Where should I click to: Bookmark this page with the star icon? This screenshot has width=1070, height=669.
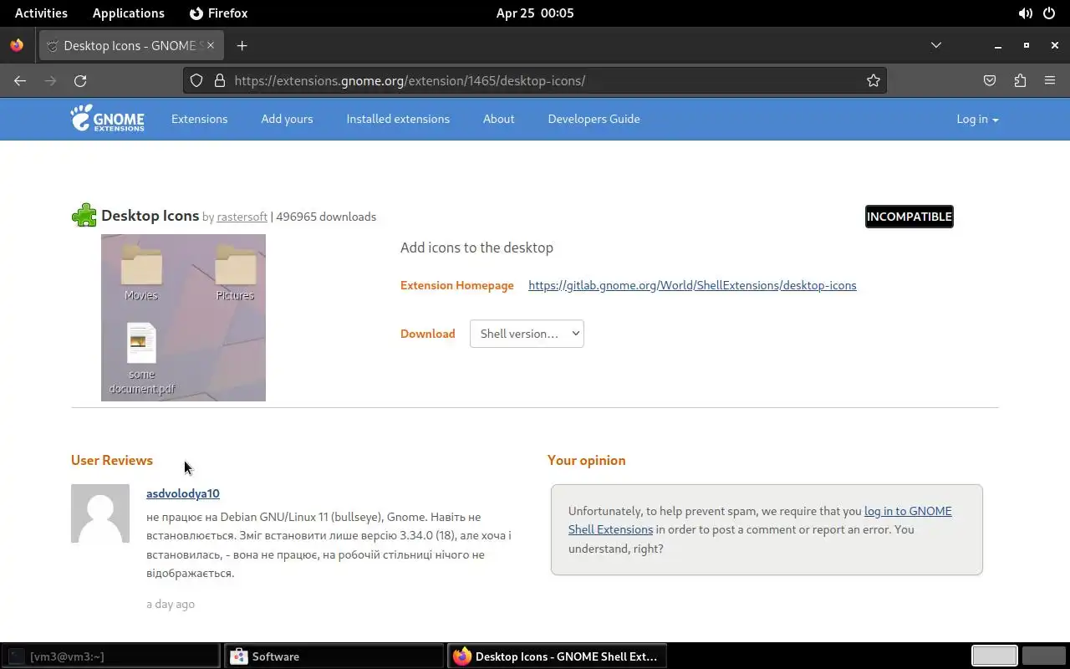click(874, 80)
